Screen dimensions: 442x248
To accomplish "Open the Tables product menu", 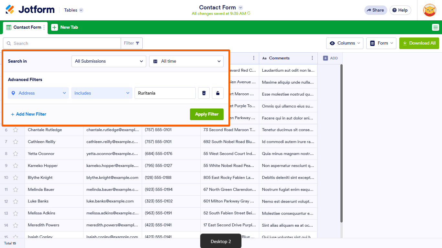I will pyautogui.click(x=73, y=10).
